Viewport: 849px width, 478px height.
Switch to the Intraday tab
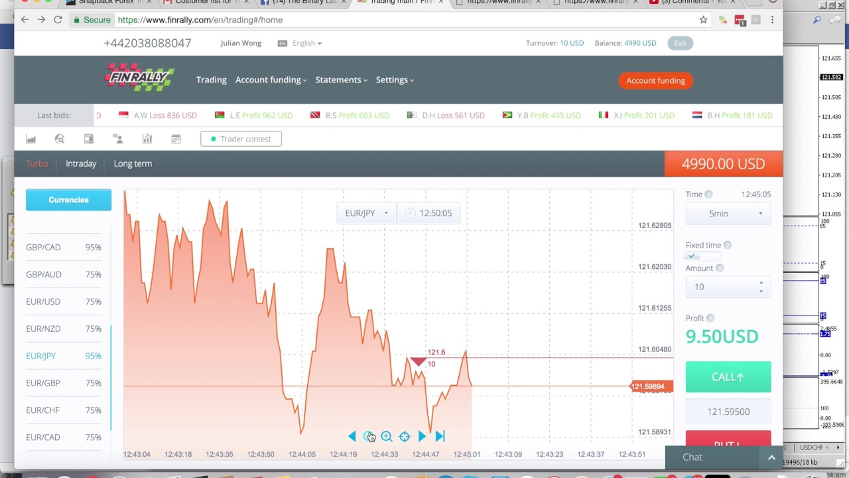(81, 163)
